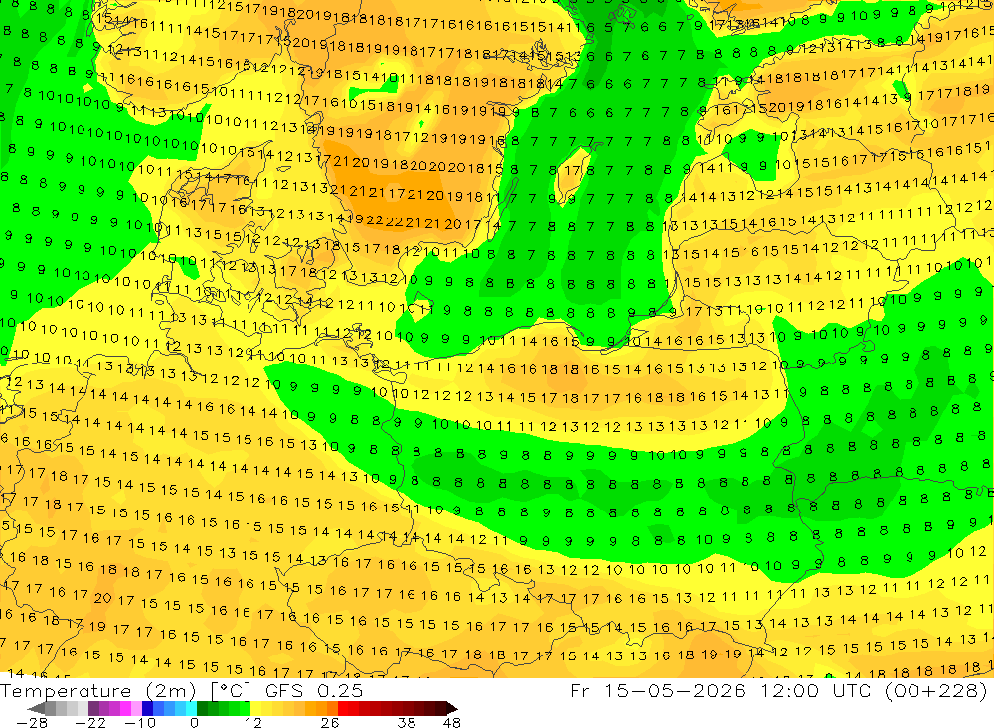This screenshot has width=994, height=728.
Task: Click the '[°C]' unit label
Action: [231, 690]
